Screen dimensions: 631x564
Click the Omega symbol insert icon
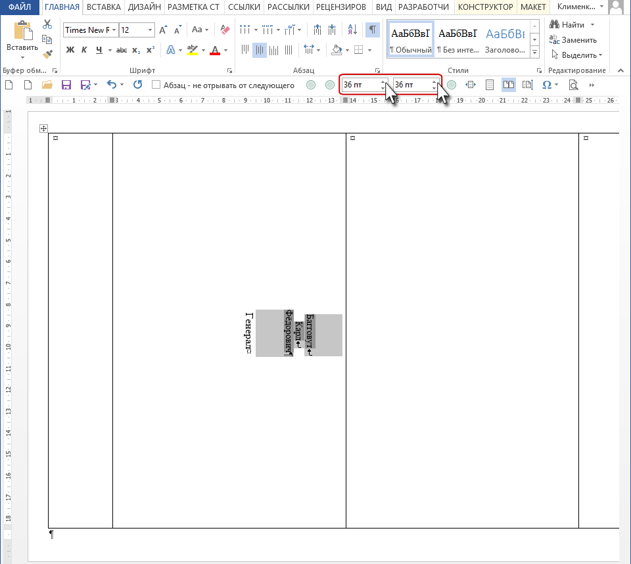click(546, 85)
